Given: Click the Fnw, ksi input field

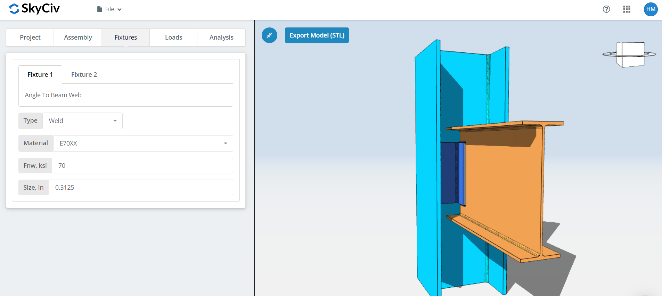Looking at the screenshot, I should [x=142, y=166].
